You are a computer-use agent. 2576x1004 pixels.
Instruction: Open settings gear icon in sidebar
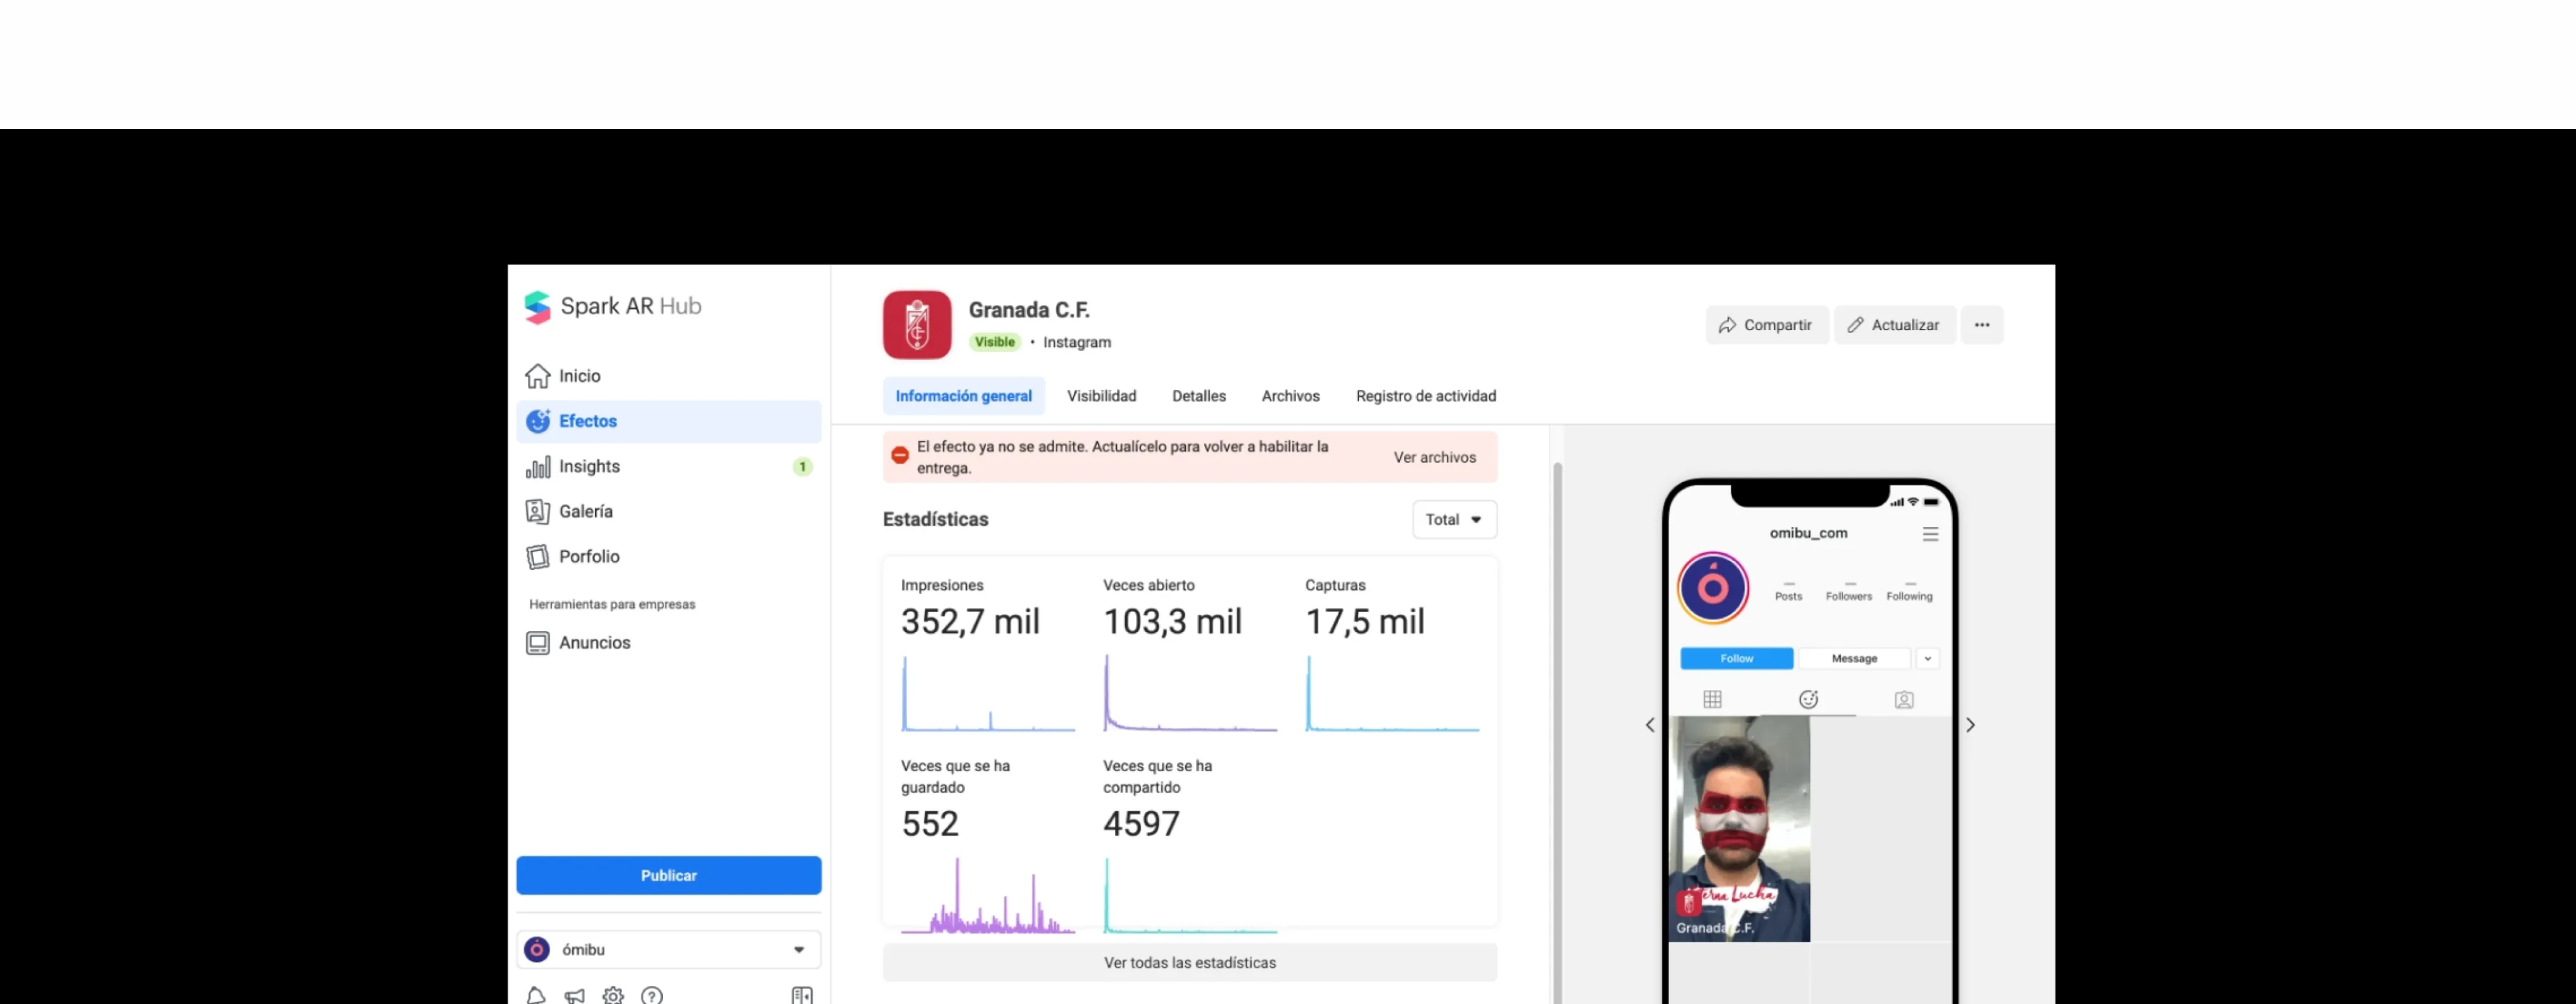click(613, 995)
